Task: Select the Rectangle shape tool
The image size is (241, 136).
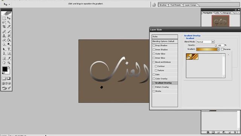Action: [9, 54]
